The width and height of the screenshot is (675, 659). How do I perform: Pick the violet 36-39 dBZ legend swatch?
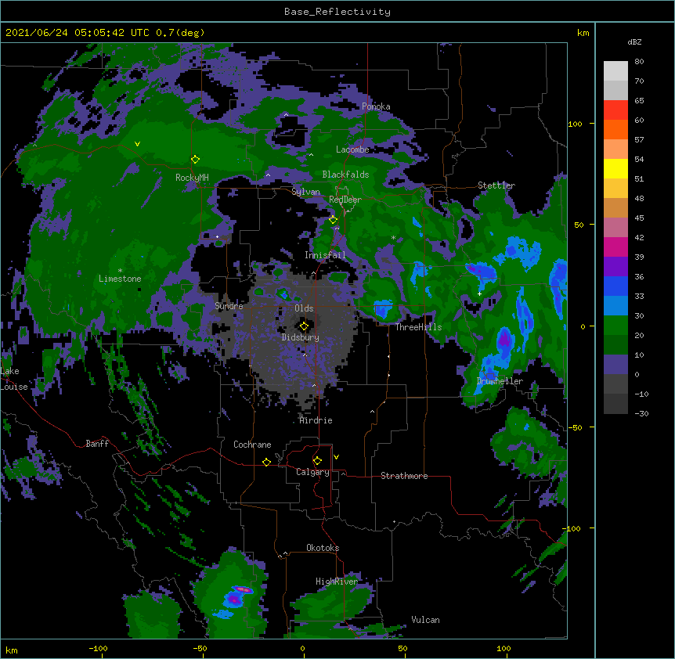pos(615,267)
